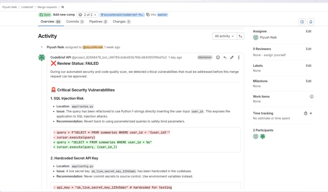Click the @piyushknaik mention

point(93,47)
